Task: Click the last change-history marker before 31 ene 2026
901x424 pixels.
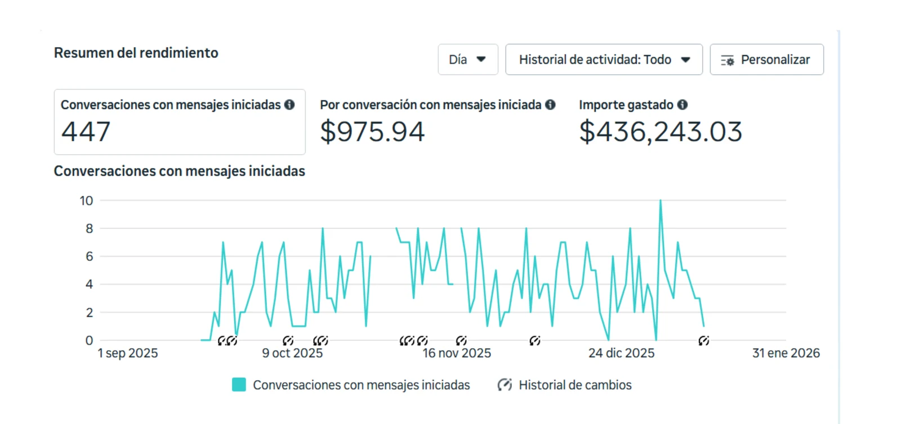Action: point(703,340)
